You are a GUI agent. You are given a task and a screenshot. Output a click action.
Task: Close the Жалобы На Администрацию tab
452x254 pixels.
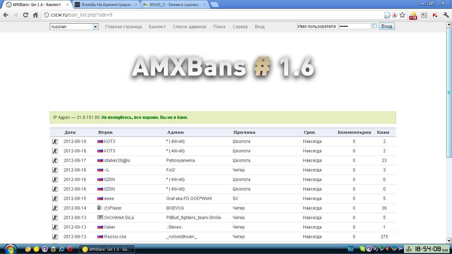136,5
